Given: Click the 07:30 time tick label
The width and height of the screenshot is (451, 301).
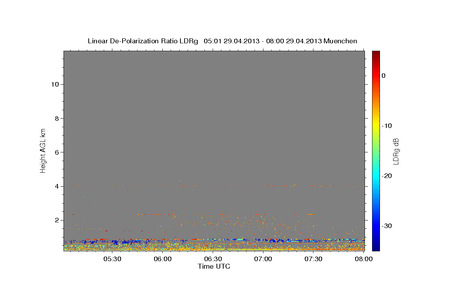Looking at the screenshot, I should tap(314, 259).
